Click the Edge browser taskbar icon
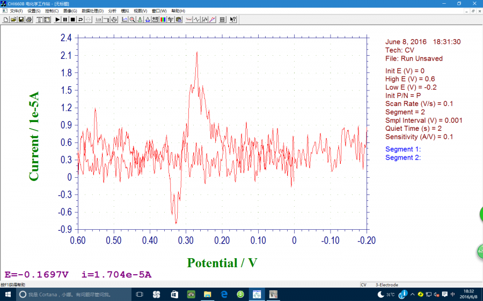Screen dimensions: 483x301 click(224, 295)
